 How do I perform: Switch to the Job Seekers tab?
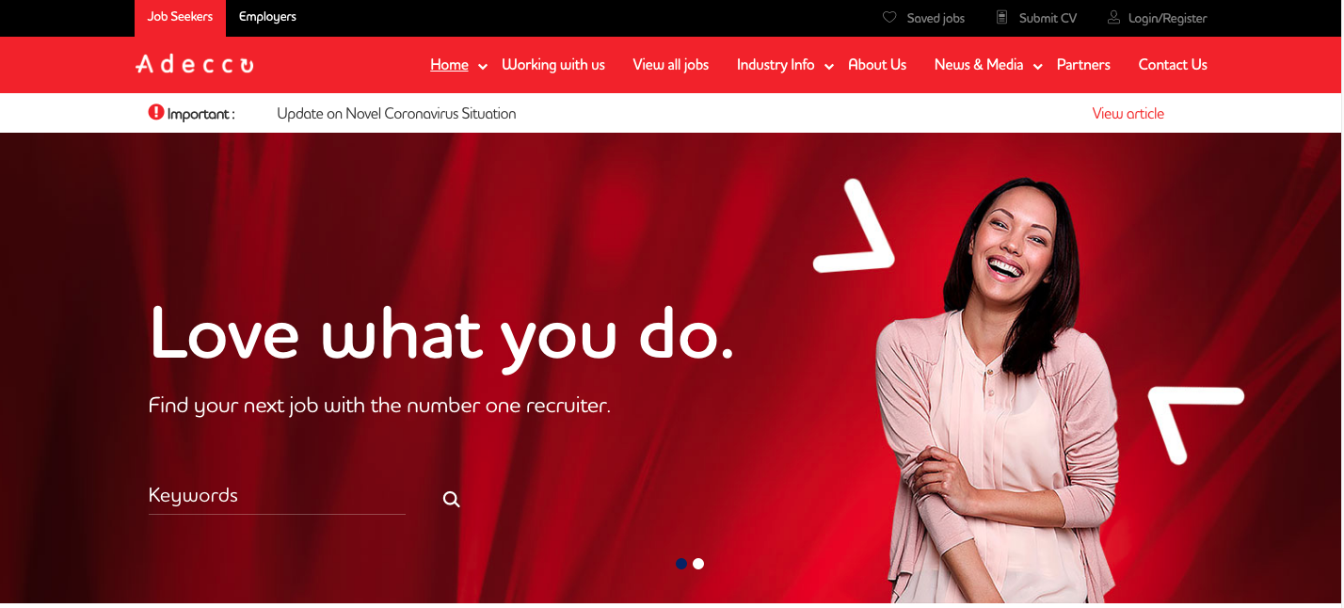point(180,17)
